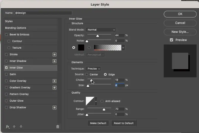Click the Name text field

point(43,13)
